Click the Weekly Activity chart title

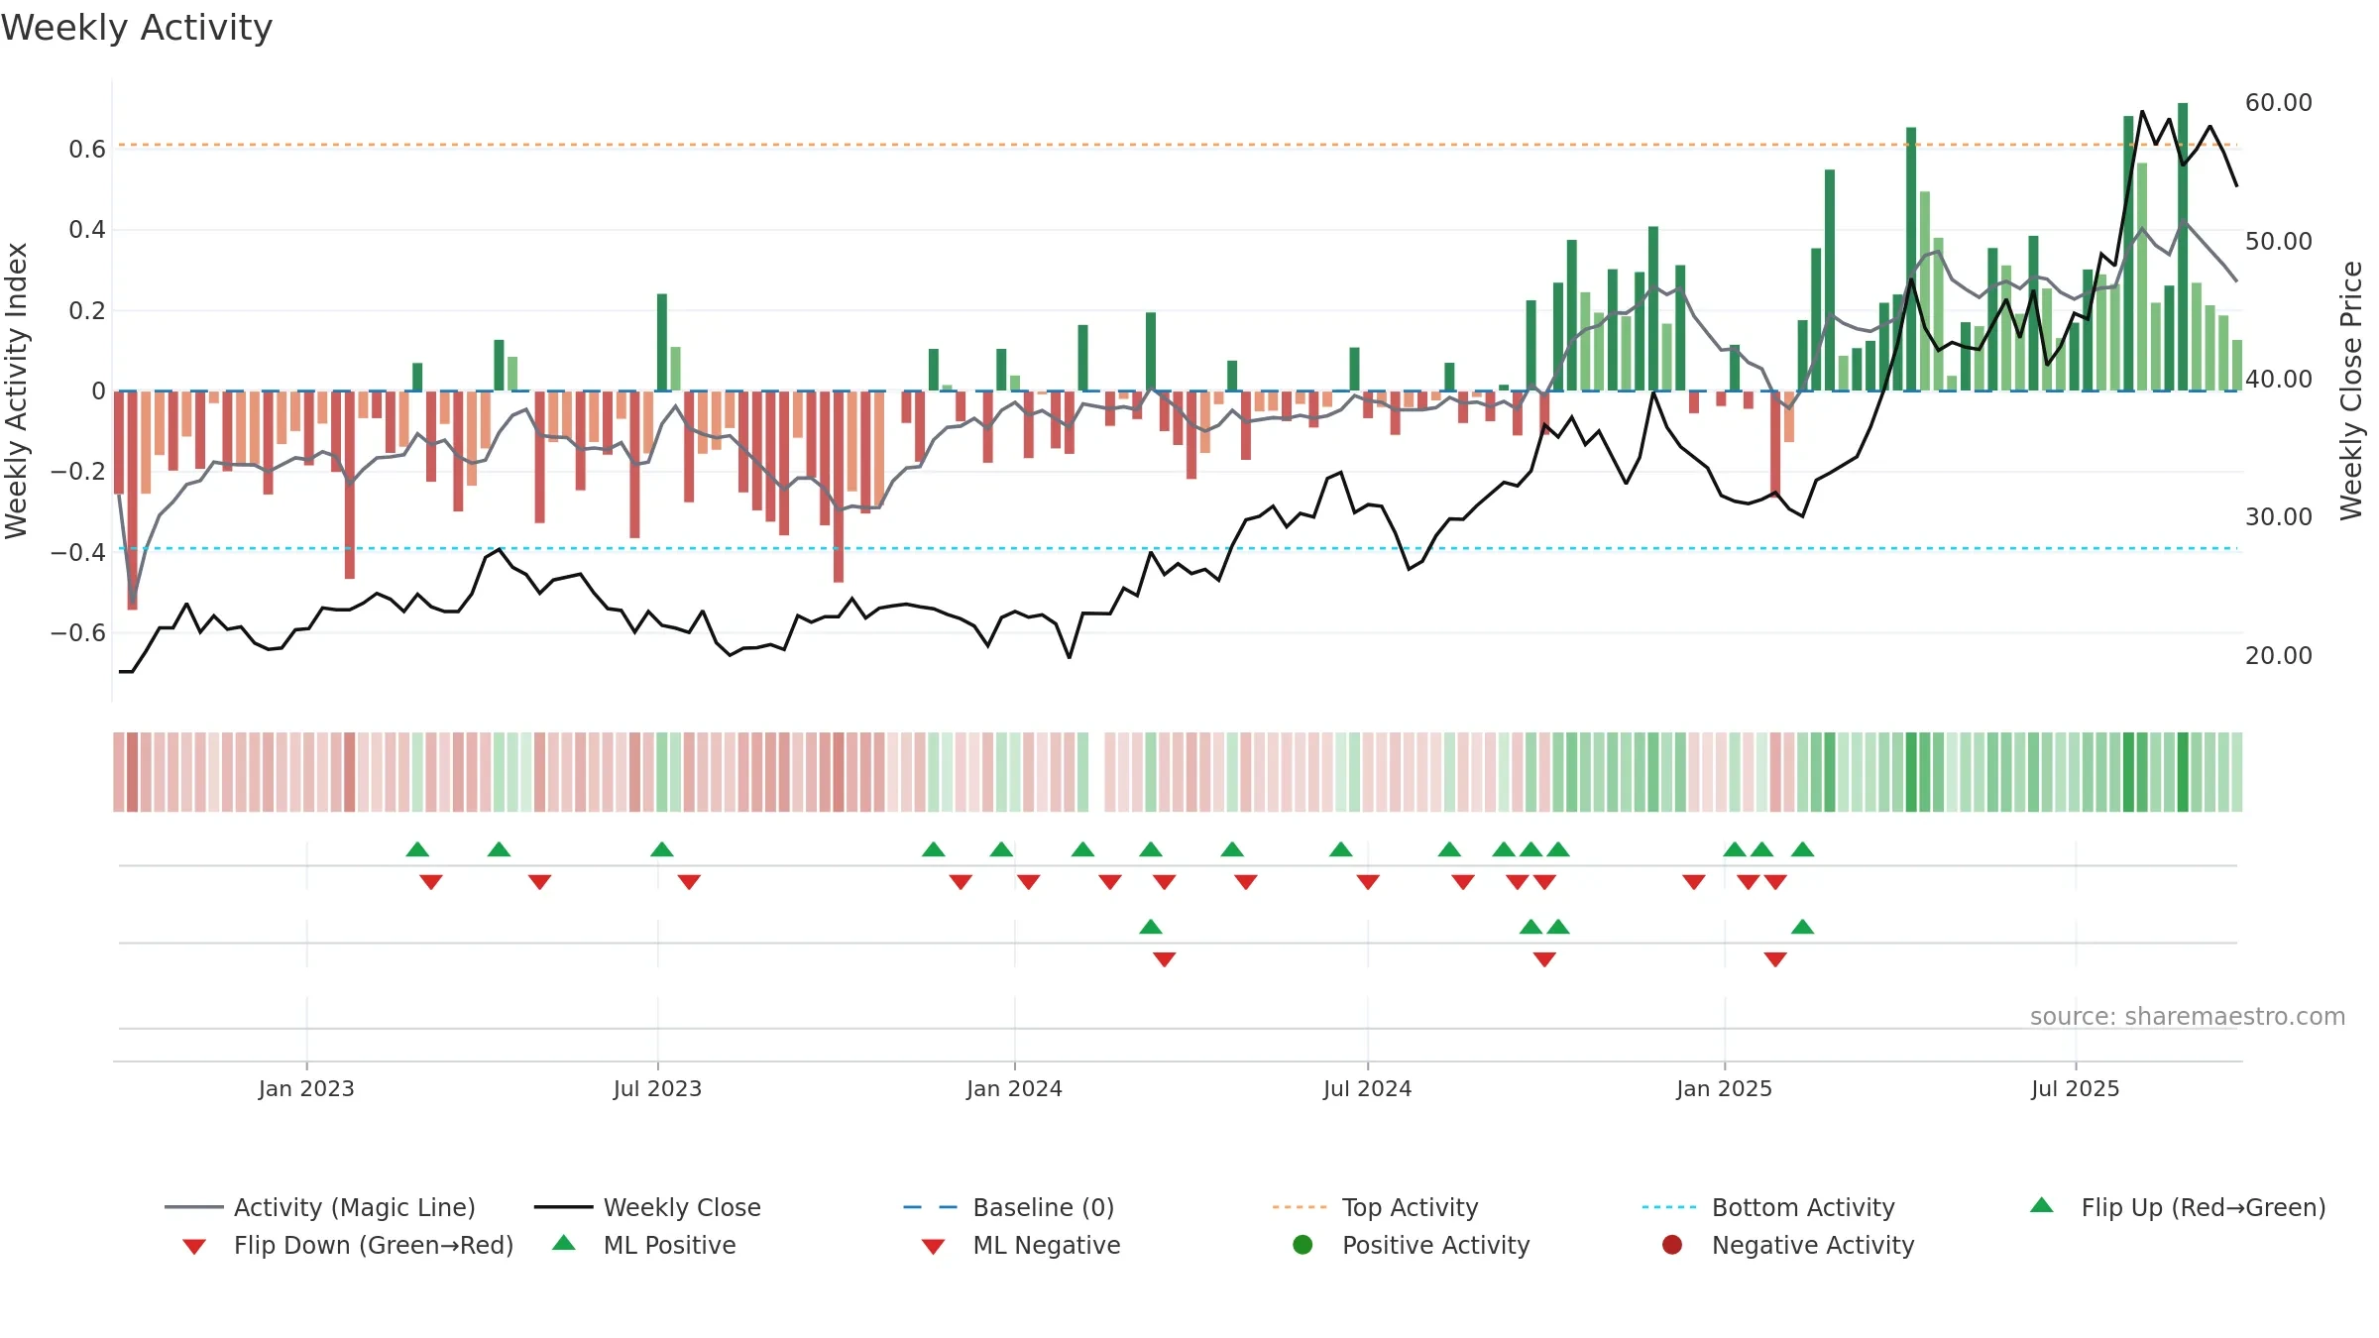coord(137,28)
